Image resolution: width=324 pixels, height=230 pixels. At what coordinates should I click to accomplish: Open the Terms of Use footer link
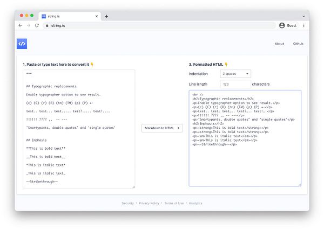coord(174,203)
